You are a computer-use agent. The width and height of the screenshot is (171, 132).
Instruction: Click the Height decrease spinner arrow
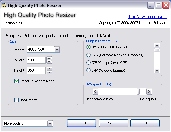click(49, 72)
